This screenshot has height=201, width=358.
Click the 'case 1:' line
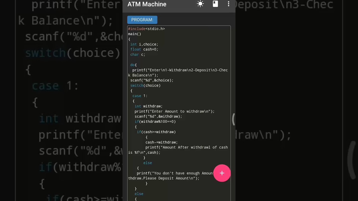click(140, 96)
